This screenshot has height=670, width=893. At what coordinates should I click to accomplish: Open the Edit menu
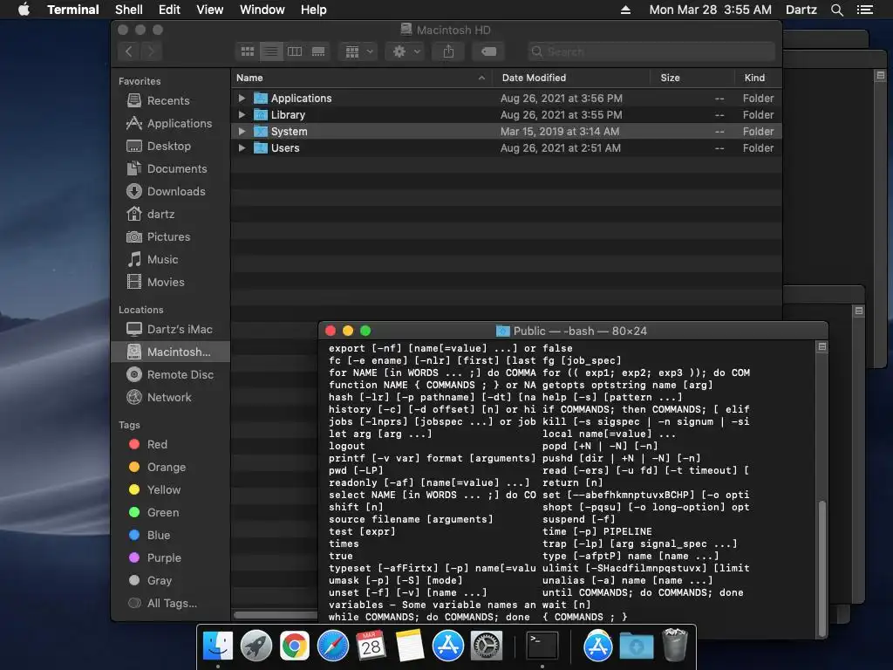click(x=169, y=10)
